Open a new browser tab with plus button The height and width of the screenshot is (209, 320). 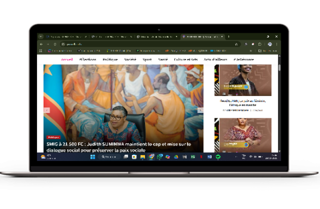point(228,37)
